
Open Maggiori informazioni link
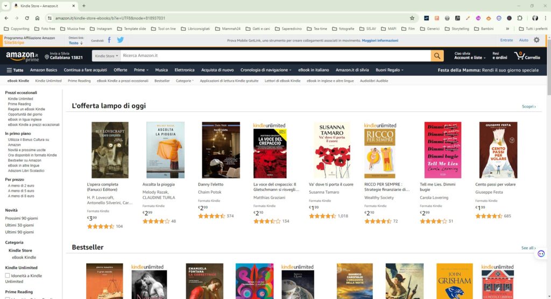380,40
